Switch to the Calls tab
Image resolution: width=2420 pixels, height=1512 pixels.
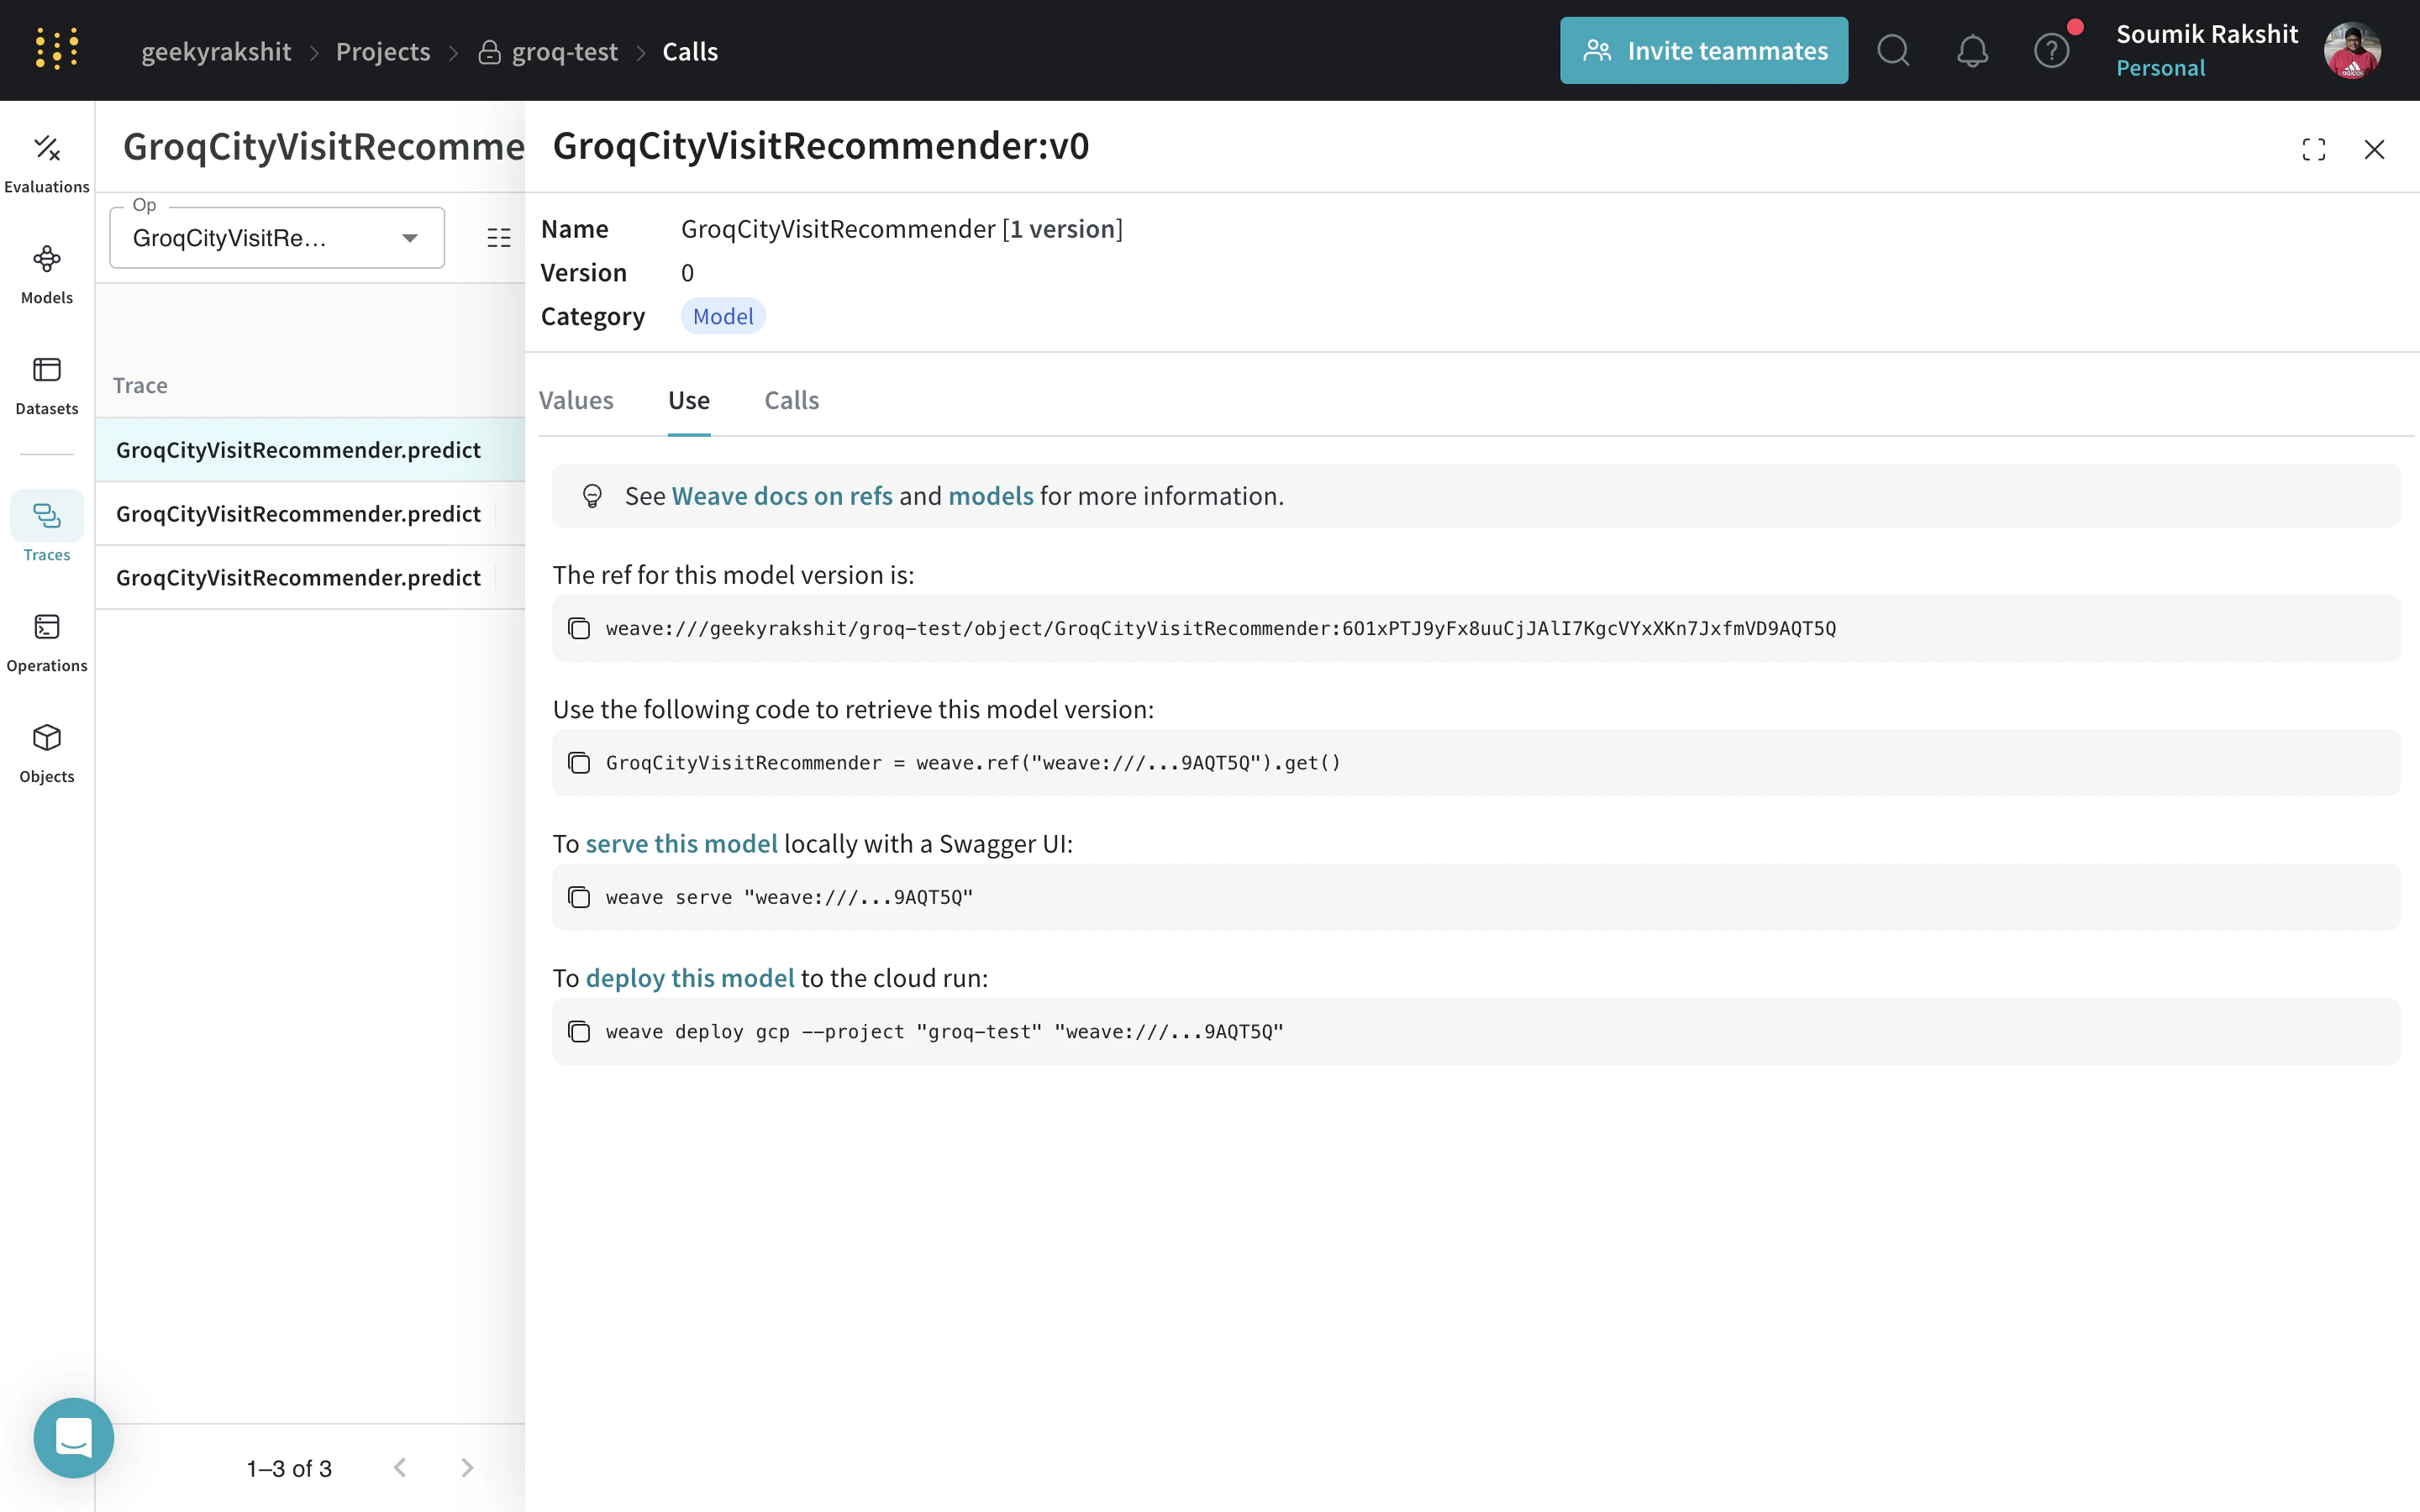click(791, 400)
